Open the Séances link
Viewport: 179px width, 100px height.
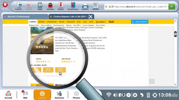69,25
